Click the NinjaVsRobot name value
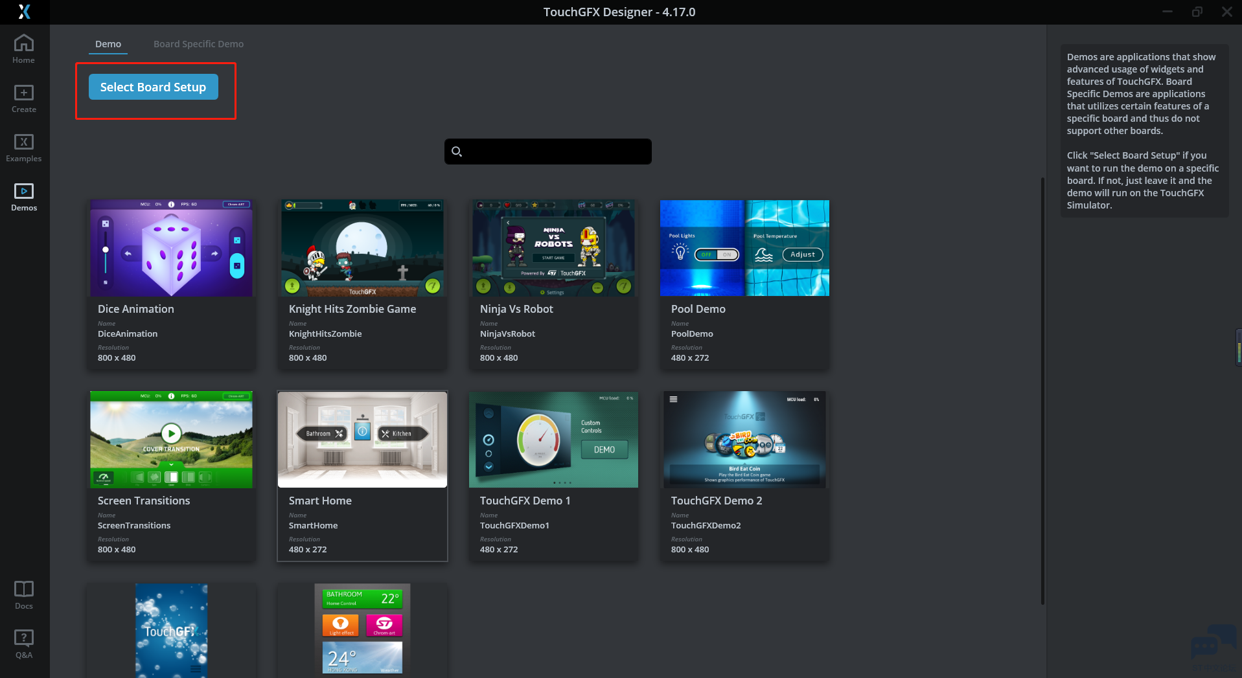Screen dimensions: 1242x678 click(x=507, y=333)
